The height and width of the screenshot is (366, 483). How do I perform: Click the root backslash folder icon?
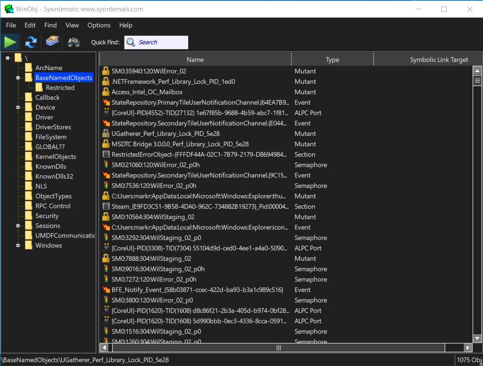[18, 57]
